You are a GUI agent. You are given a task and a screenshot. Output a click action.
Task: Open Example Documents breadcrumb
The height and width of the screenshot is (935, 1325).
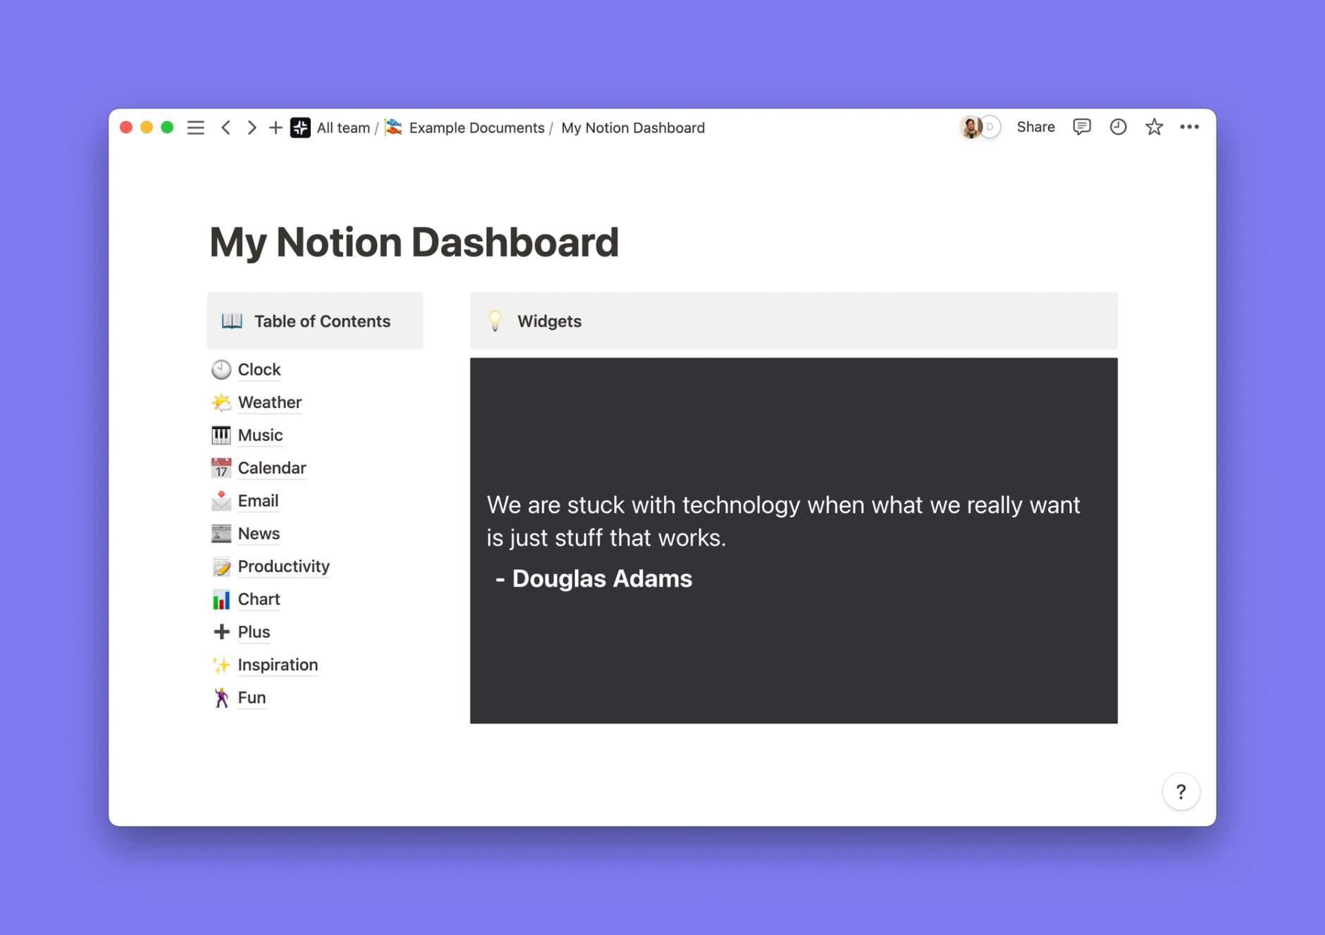point(476,128)
